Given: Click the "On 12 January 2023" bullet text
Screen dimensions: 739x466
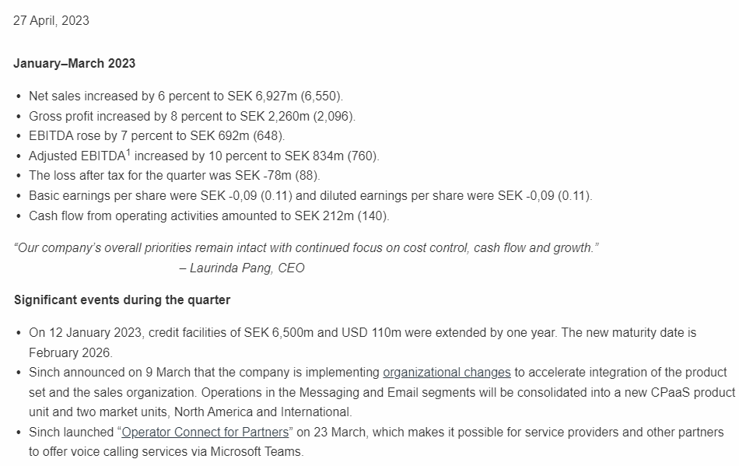Looking at the screenshot, I should pyautogui.click(x=86, y=333).
